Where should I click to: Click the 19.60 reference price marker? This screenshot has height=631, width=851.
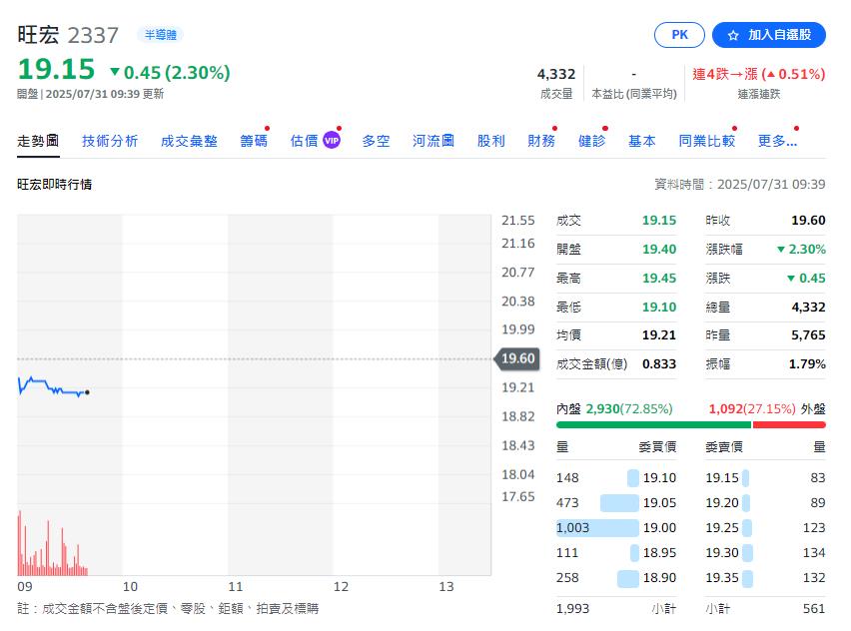click(x=517, y=358)
